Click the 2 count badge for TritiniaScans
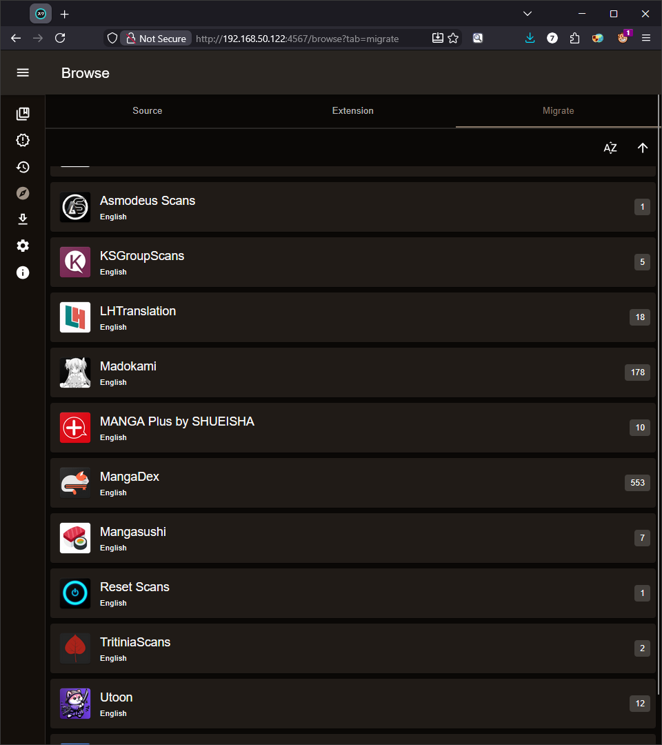This screenshot has width=662, height=745. click(642, 648)
